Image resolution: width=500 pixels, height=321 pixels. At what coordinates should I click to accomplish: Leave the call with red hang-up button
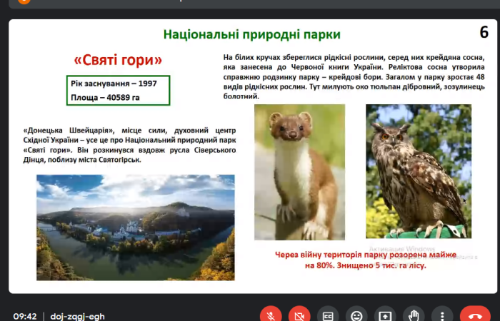[x=475, y=315]
